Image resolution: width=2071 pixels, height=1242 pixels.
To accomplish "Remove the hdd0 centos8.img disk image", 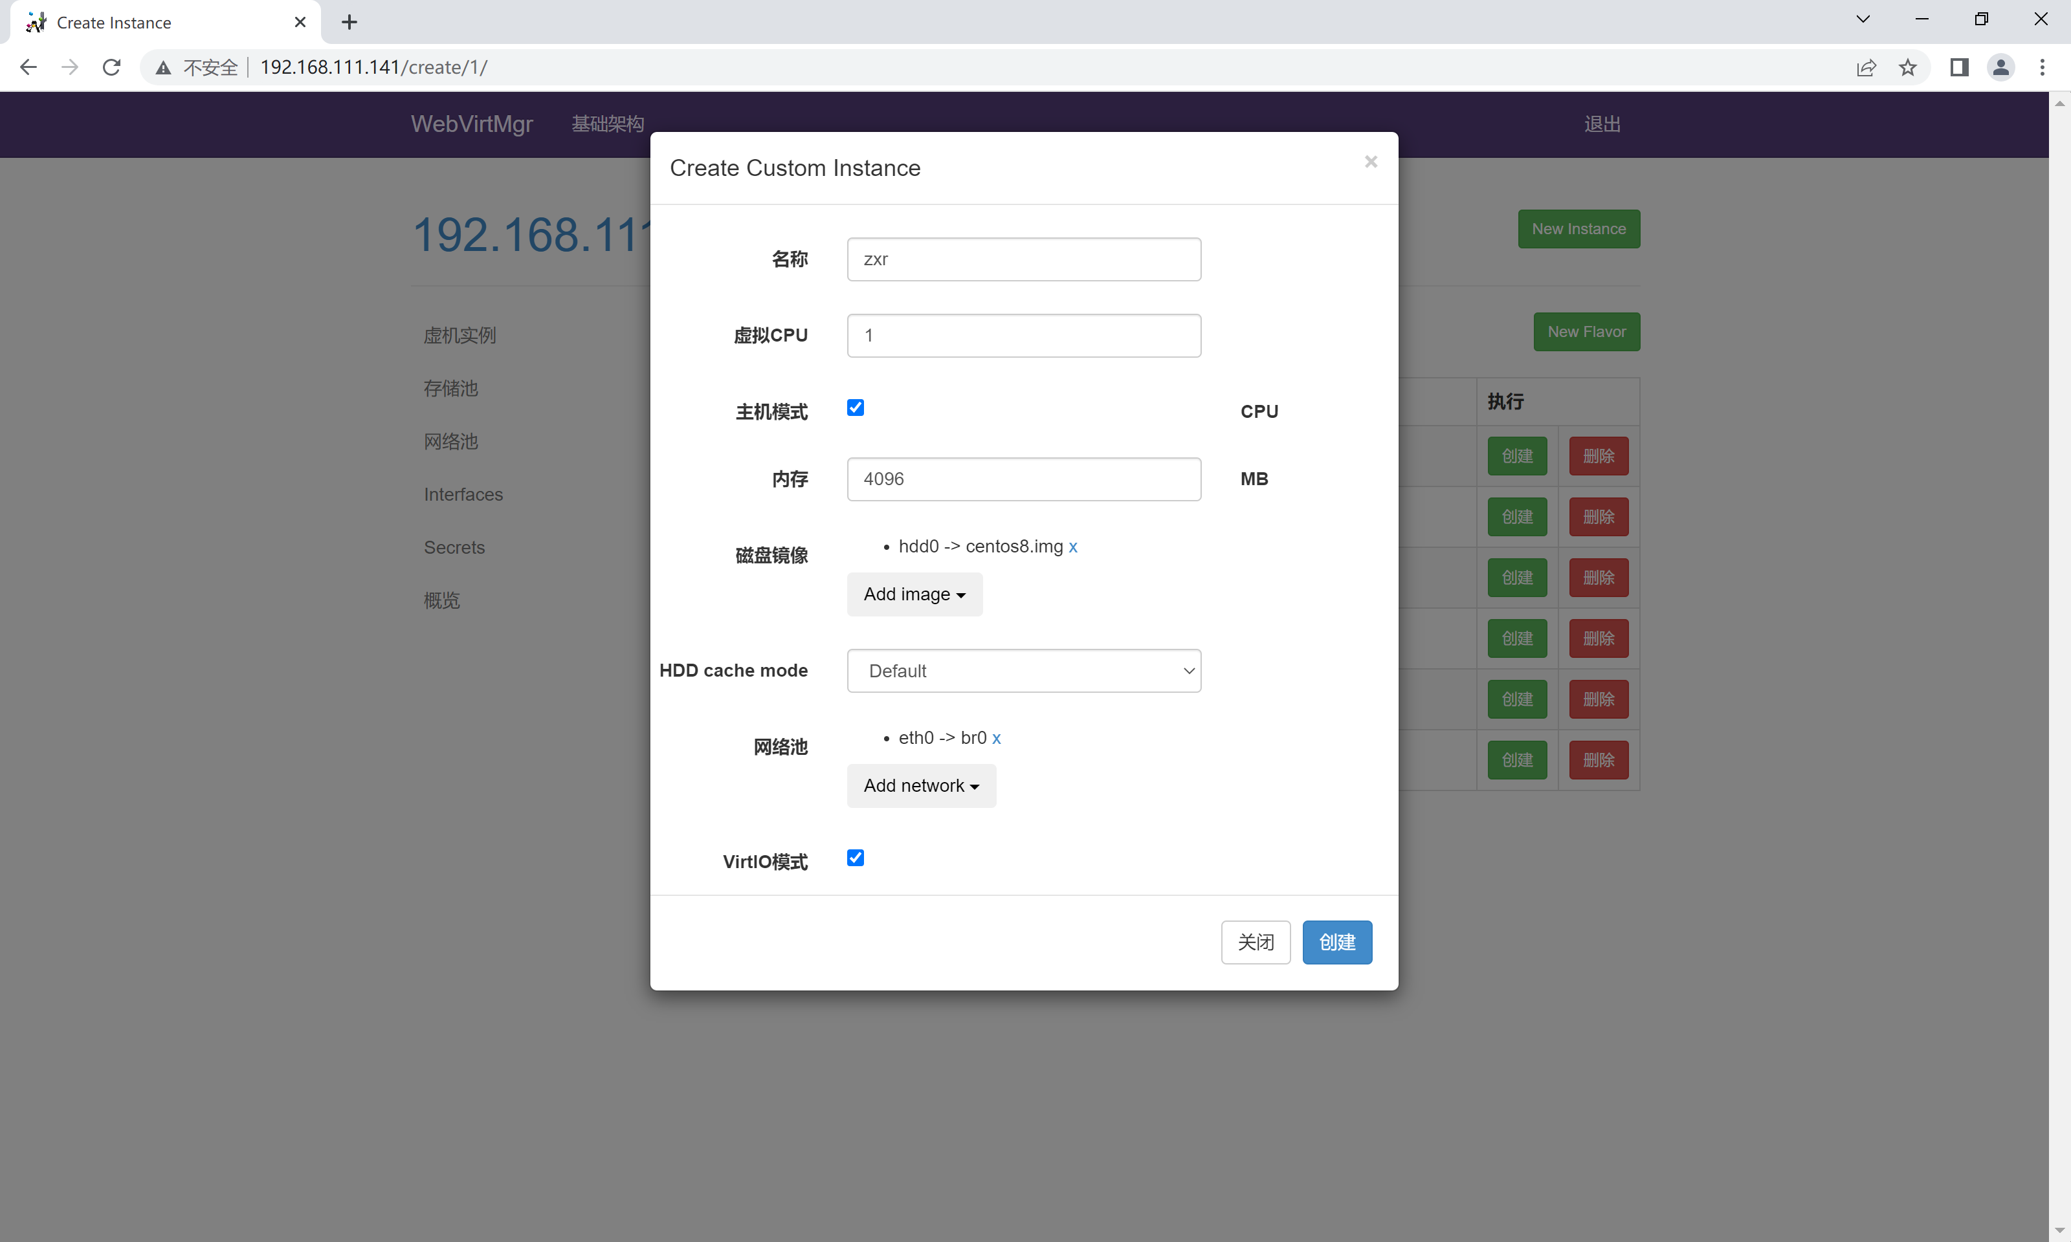I will pos(1072,547).
